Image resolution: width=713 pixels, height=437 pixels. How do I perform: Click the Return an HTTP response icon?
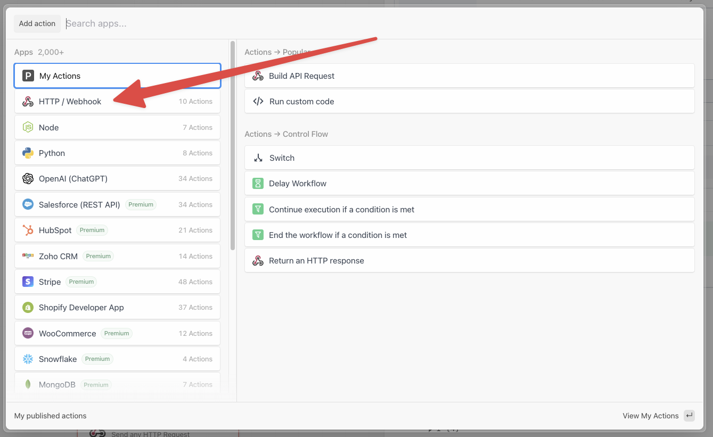[258, 261]
